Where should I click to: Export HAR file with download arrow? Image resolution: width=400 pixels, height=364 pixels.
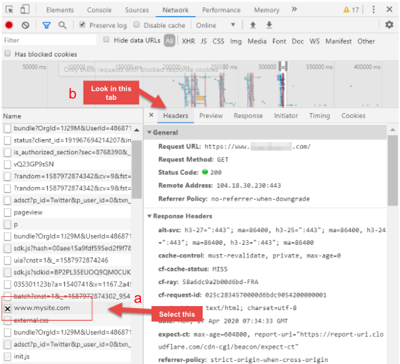pyautogui.click(x=269, y=25)
